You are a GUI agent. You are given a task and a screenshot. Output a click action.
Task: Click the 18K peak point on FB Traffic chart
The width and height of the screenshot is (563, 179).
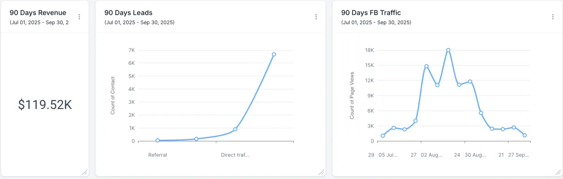click(448, 50)
